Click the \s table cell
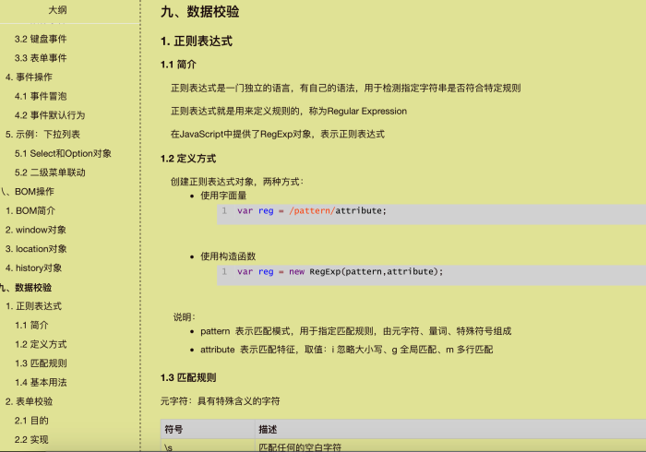Screen dimensions: 646x452 click(x=208, y=446)
